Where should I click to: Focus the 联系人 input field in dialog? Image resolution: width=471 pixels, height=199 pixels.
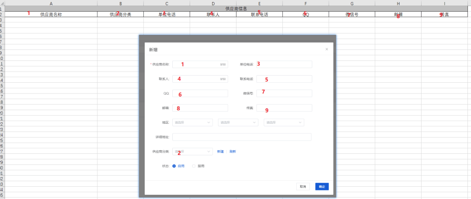click(x=200, y=79)
